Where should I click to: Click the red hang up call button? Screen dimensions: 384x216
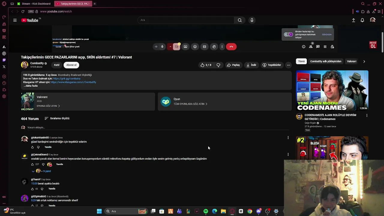pyautogui.click(x=231, y=46)
